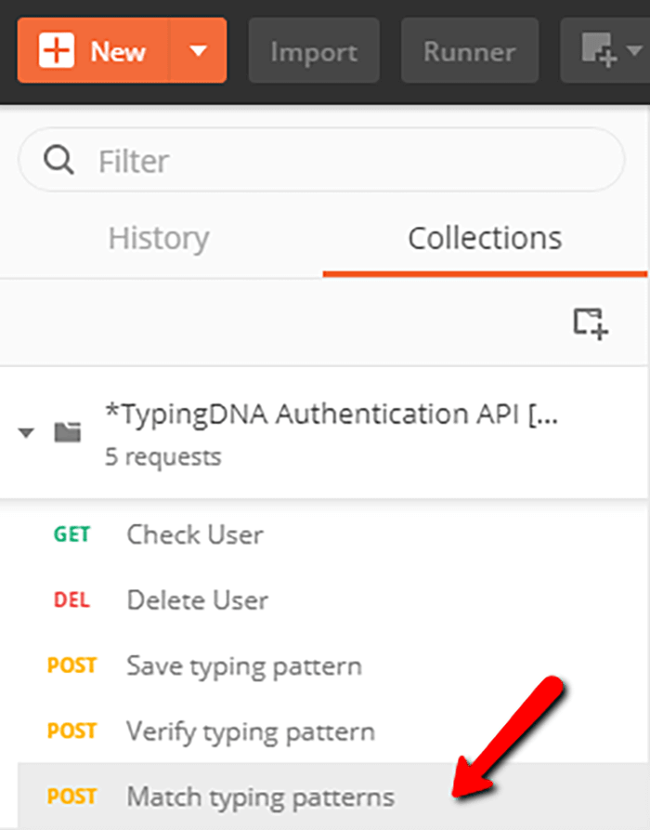Click the '5 requests' label
The image size is (650, 830).
coord(162,456)
